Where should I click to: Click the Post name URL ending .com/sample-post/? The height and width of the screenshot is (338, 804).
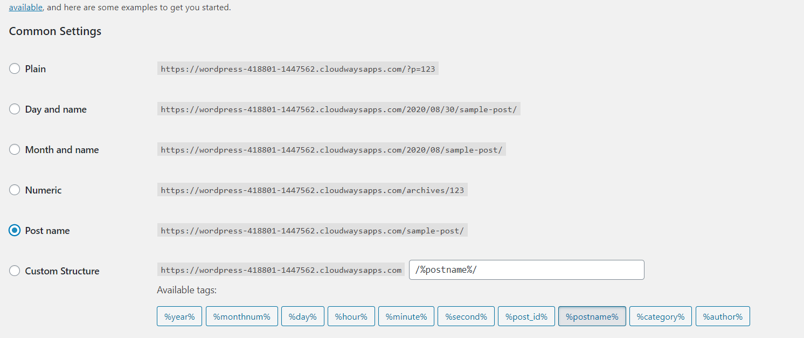pos(313,231)
